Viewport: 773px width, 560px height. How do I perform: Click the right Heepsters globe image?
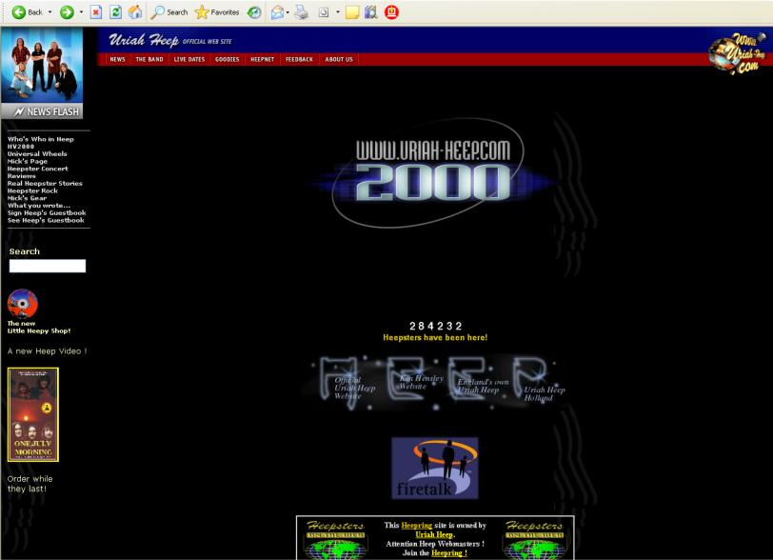[534, 539]
